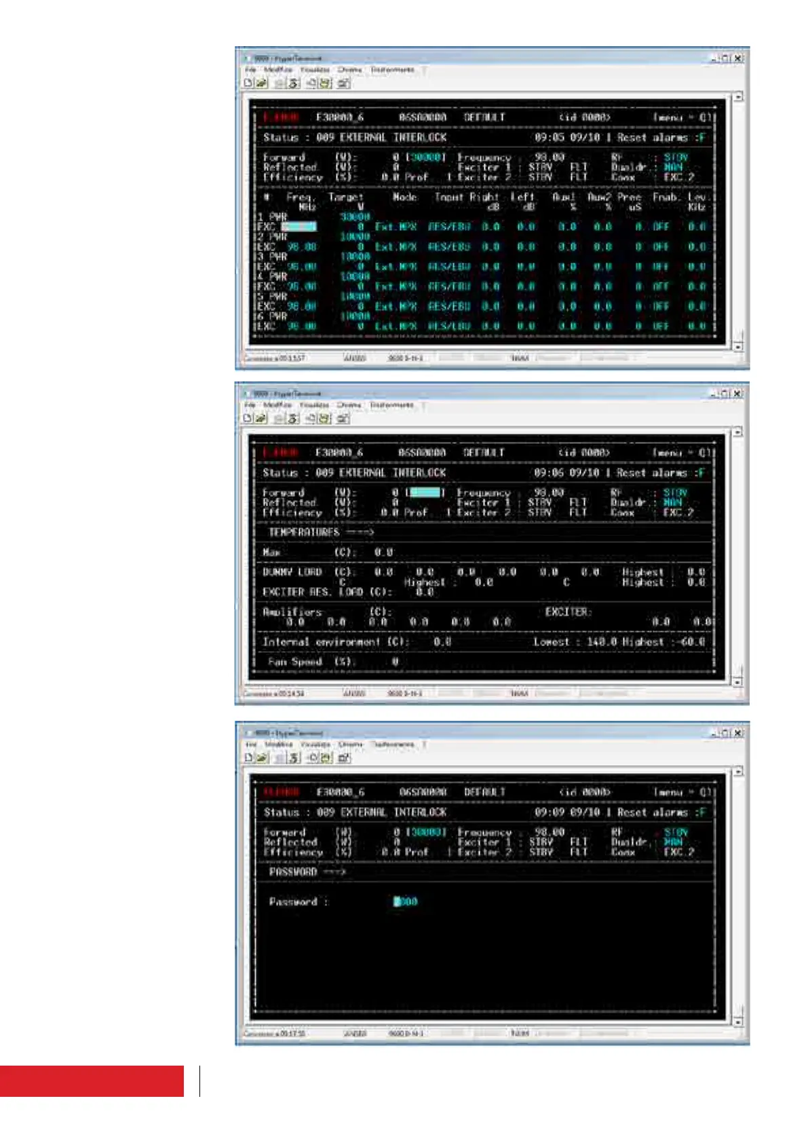Screen dimensions: 808x1143
Task: Click 'Status : 009 EXTERNAL INTERLOCK' in PASSWORD window
Action: point(355,812)
